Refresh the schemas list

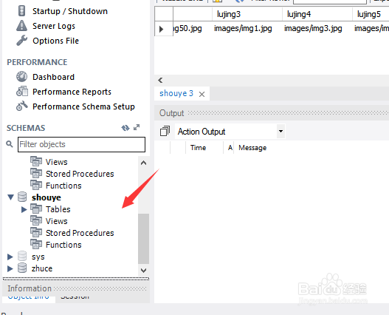pos(125,128)
